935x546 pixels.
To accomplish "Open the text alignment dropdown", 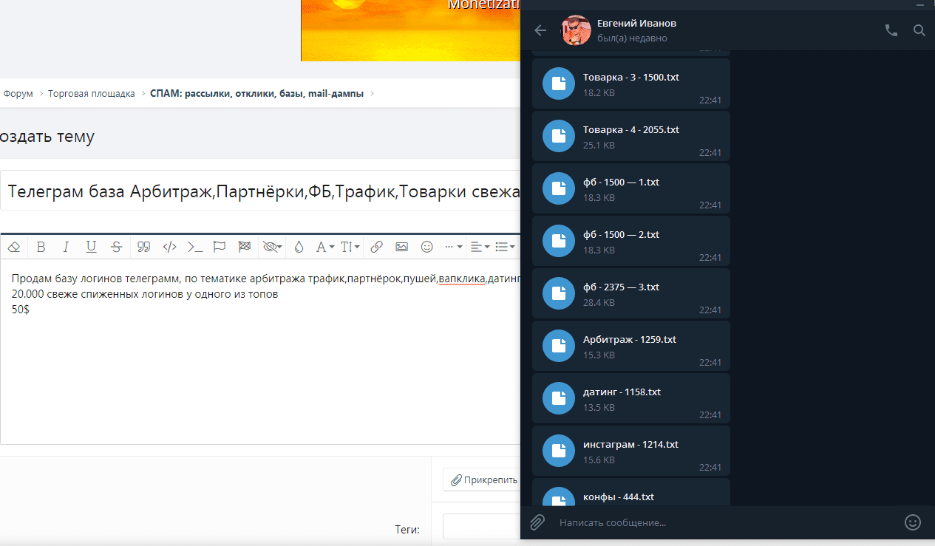I will pos(480,247).
